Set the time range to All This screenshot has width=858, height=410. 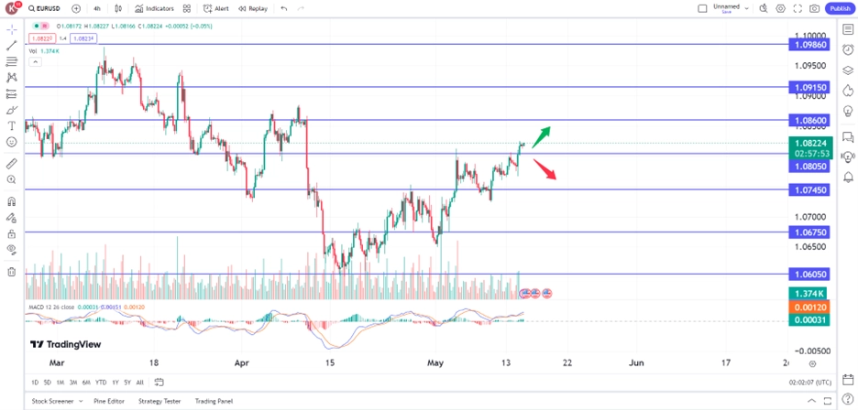(x=140, y=383)
